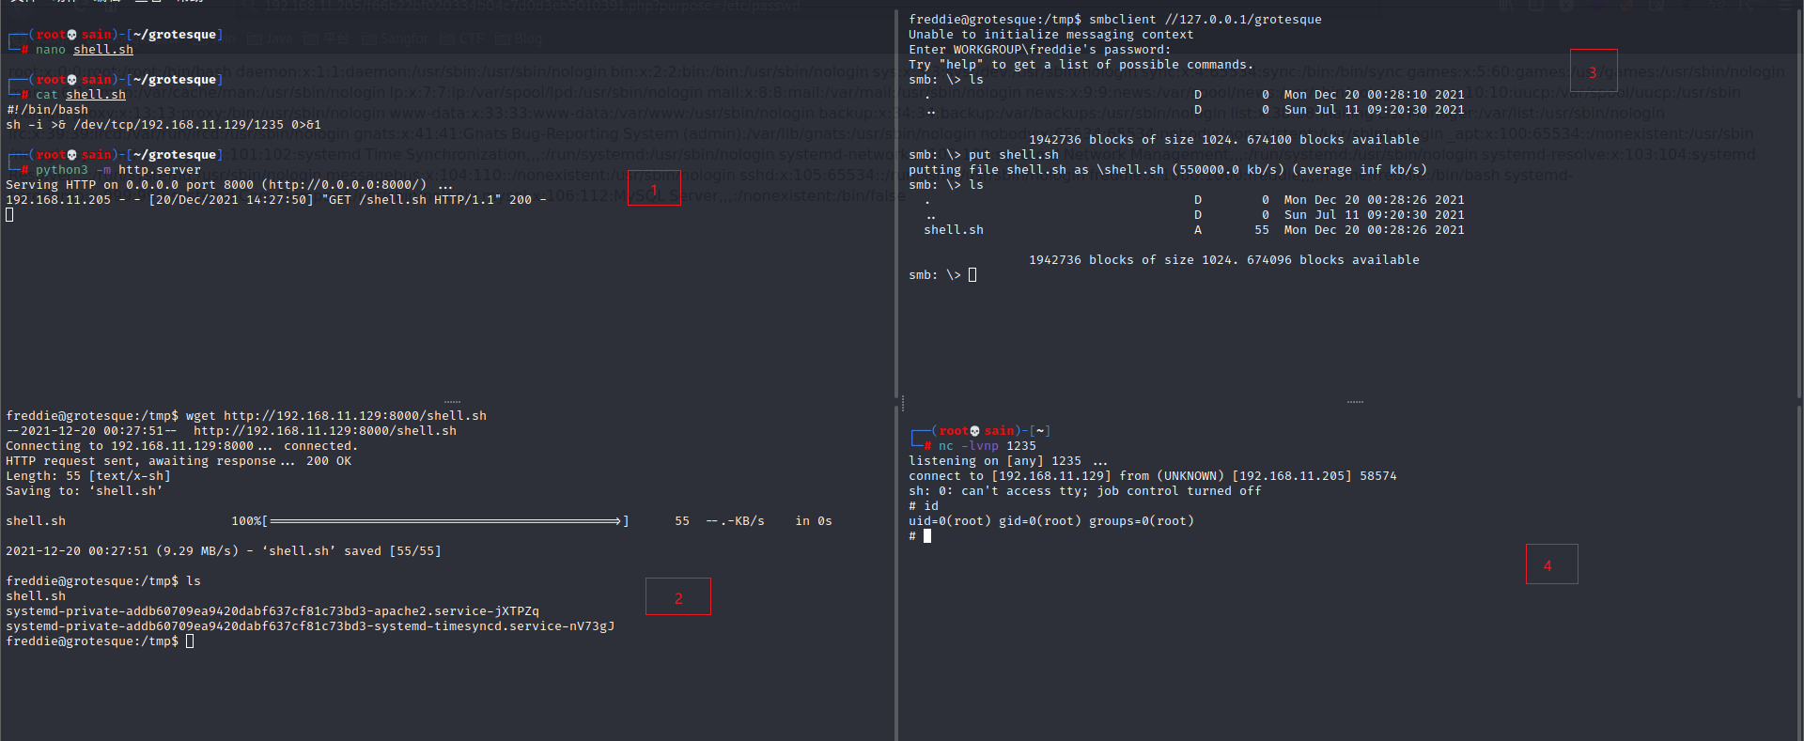Click the 'smb: \> put shell.sh' command
This screenshot has height=741, width=1804.
click(984, 155)
